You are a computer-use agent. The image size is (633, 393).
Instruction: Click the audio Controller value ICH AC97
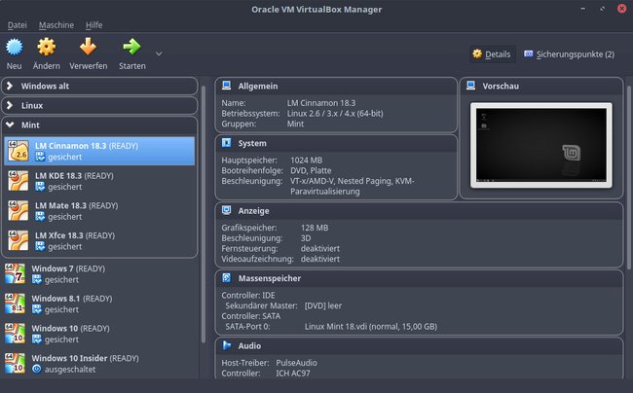pyautogui.click(x=293, y=374)
